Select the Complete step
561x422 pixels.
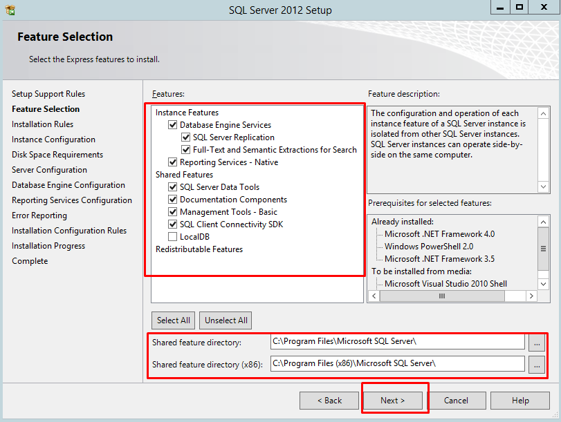tap(30, 261)
